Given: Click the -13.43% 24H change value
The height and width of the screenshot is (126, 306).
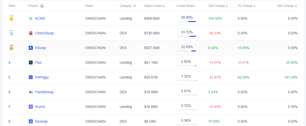Looking at the screenshot, I should 214,107.
